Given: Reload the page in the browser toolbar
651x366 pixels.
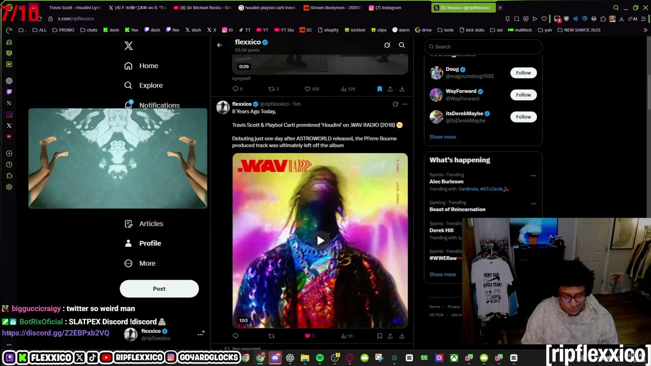Looking at the screenshot, I should [39, 19].
